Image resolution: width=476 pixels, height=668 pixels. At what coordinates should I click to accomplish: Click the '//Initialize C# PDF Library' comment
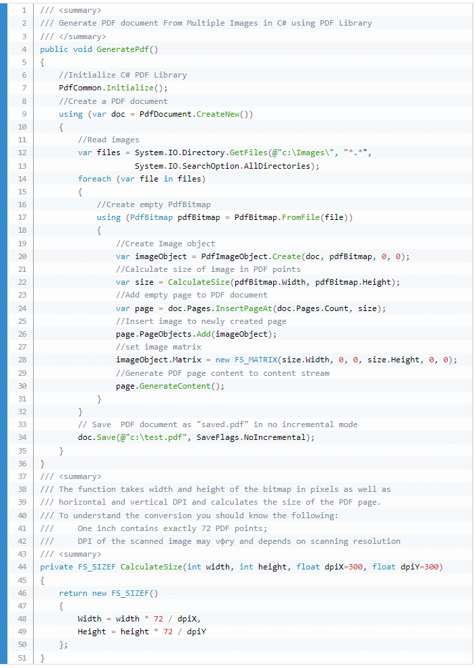(123, 75)
